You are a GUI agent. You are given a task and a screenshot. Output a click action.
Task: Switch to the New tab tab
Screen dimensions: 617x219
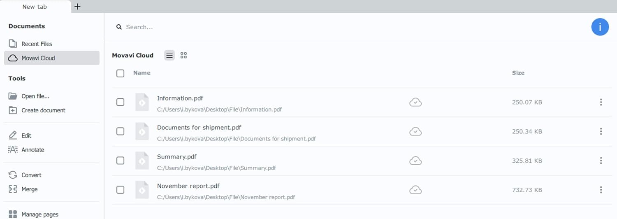pos(35,7)
